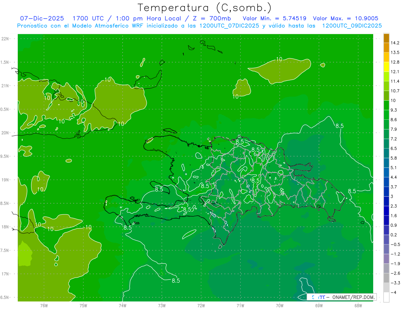Click the '72W' longitude axis label
Viewport: 402px width, 310px height.
201,305
